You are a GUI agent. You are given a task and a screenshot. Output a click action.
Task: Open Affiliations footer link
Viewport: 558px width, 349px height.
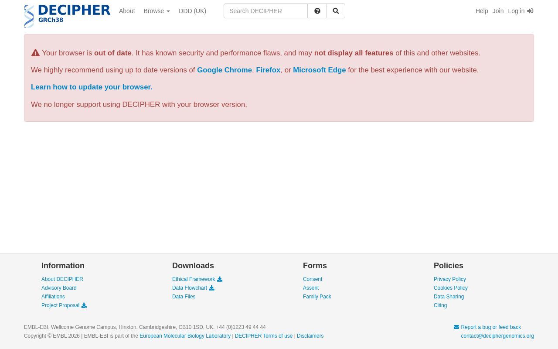point(53,297)
